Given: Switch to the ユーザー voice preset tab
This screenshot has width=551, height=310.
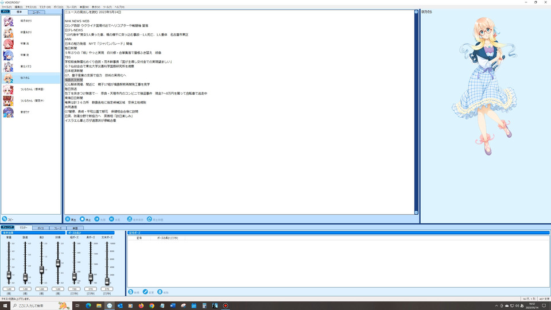Looking at the screenshot, I should (x=37, y=12).
